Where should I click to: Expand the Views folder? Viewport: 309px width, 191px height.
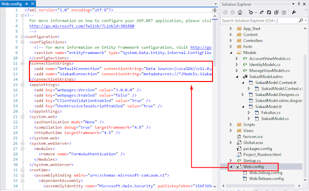point(231,131)
